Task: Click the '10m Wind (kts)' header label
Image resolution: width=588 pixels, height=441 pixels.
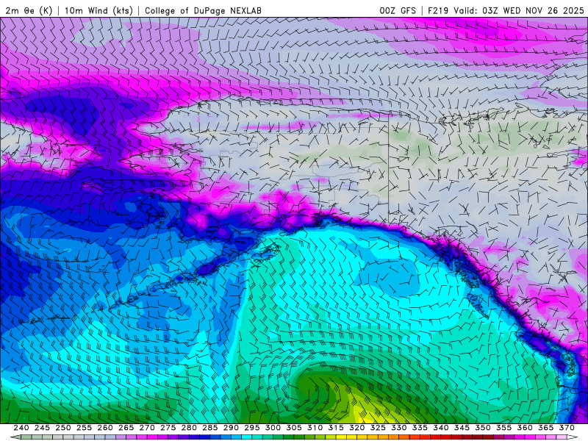Action: point(98,10)
